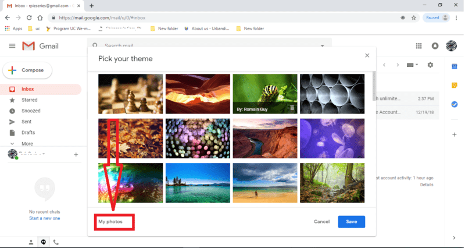Image resolution: width=465 pixels, height=248 pixels.
Task: Click the browser back arrow
Action: (x=8, y=18)
